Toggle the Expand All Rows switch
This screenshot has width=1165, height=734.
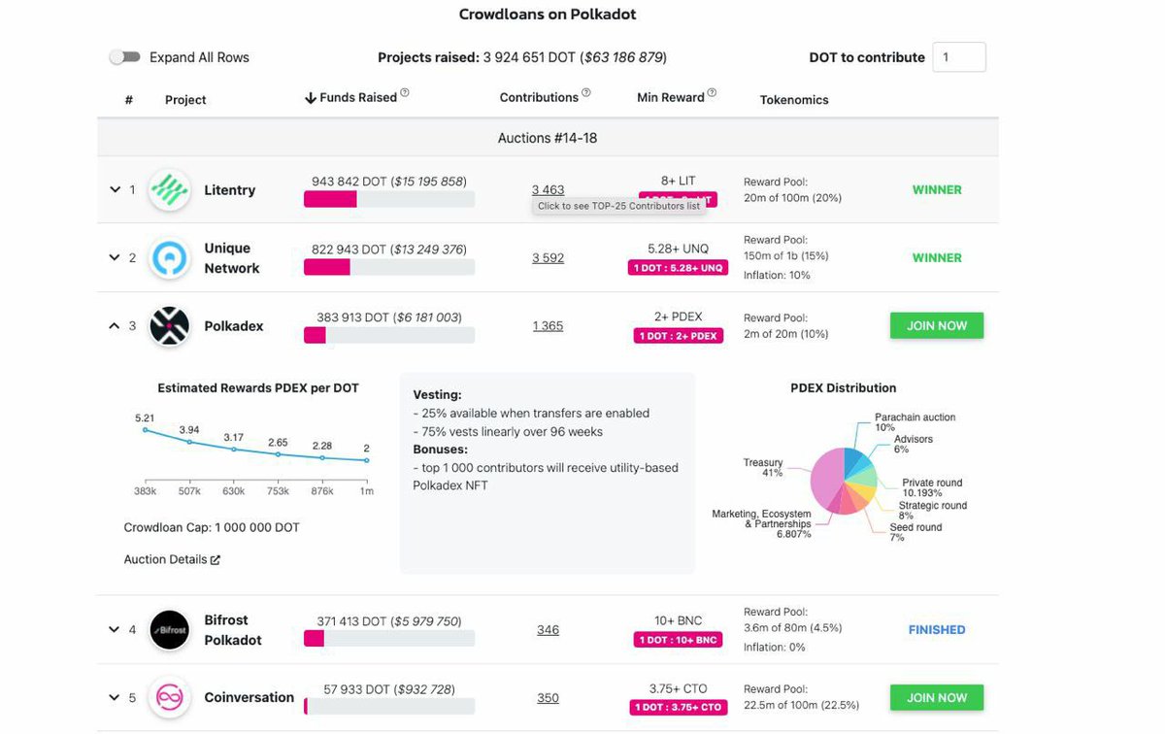point(125,57)
